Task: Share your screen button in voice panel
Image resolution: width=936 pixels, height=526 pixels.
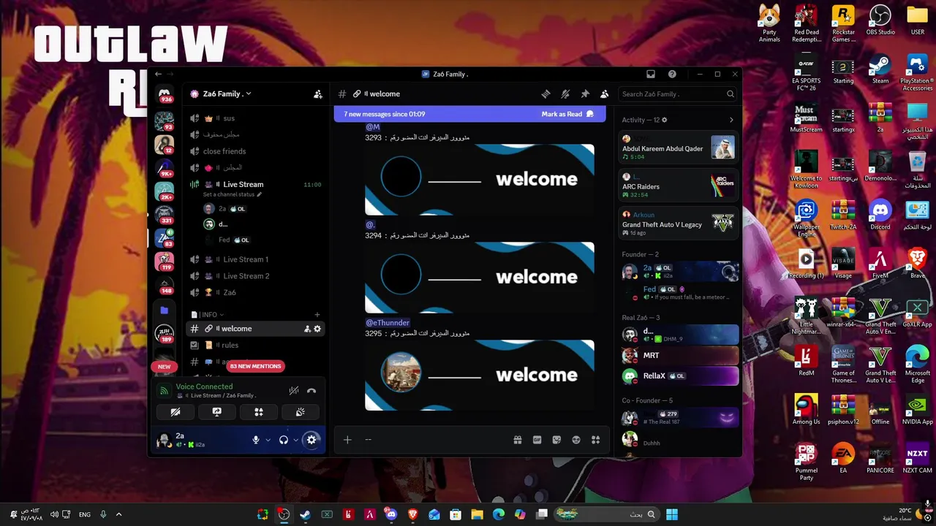Action: [x=217, y=412]
